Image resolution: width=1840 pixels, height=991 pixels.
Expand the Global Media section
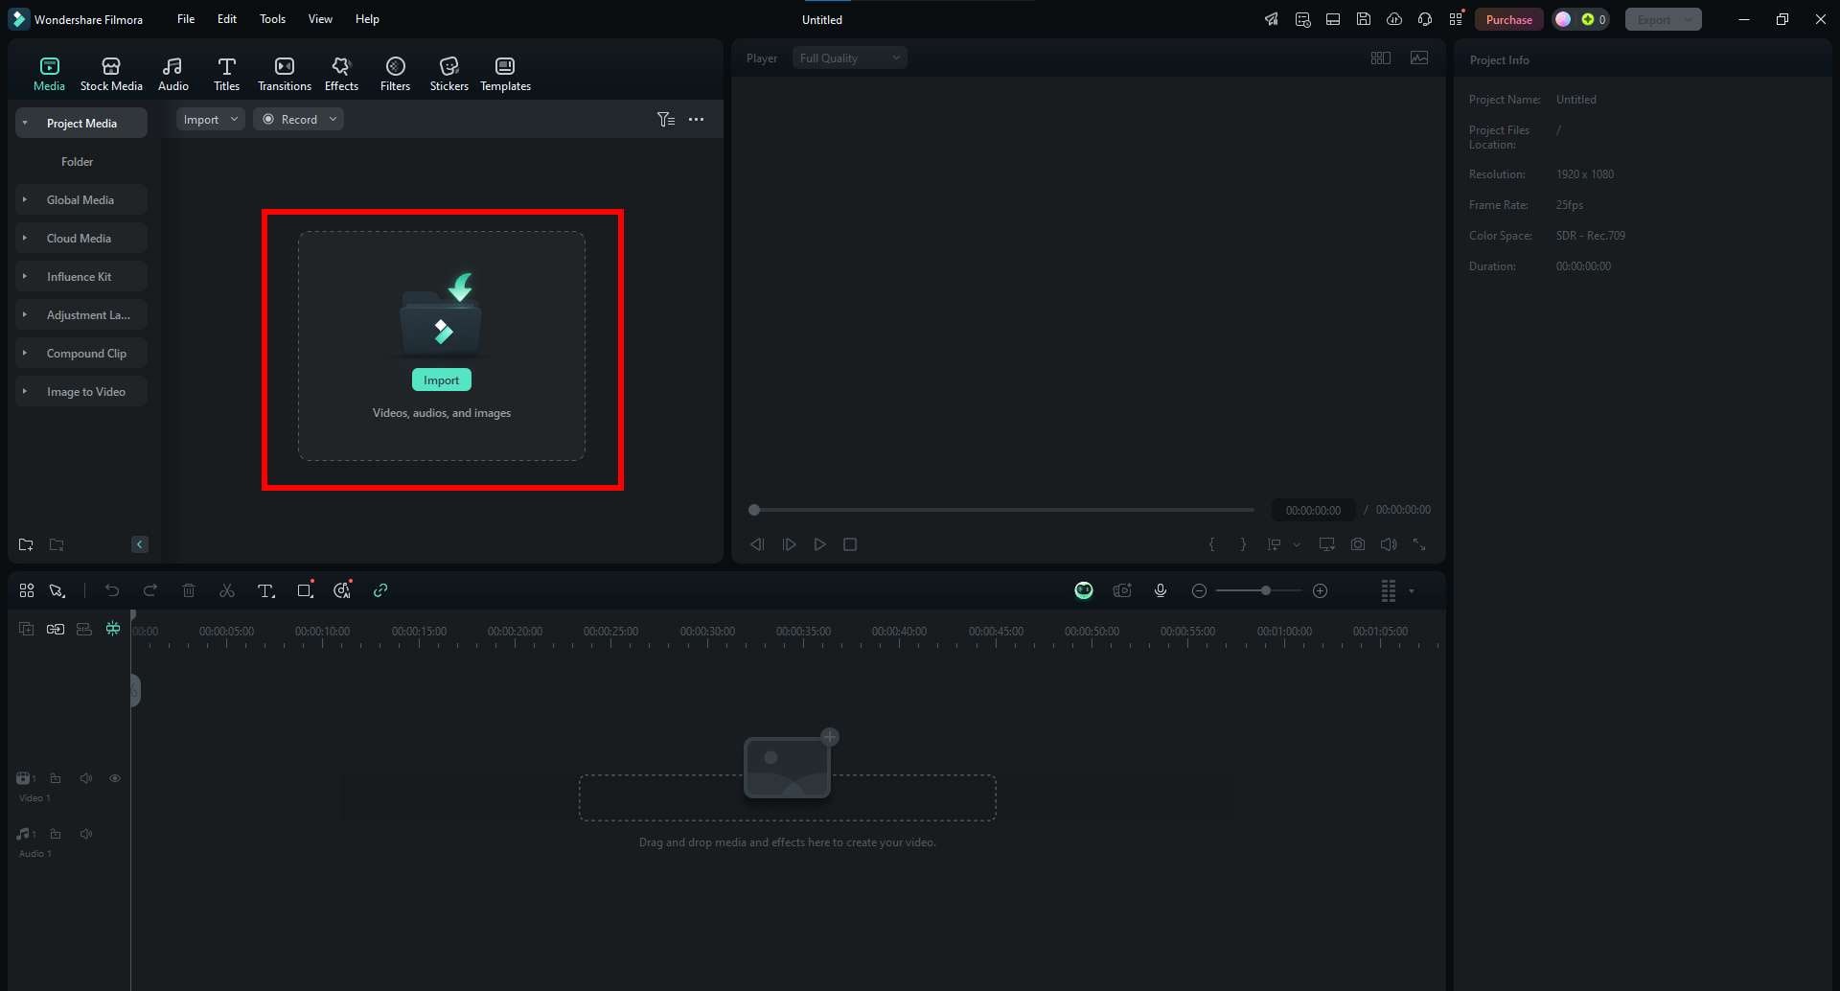pyautogui.click(x=25, y=200)
